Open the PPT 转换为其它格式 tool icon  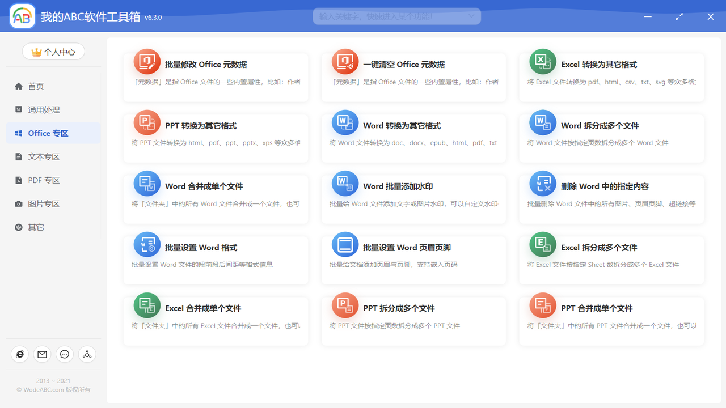pyautogui.click(x=146, y=122)
